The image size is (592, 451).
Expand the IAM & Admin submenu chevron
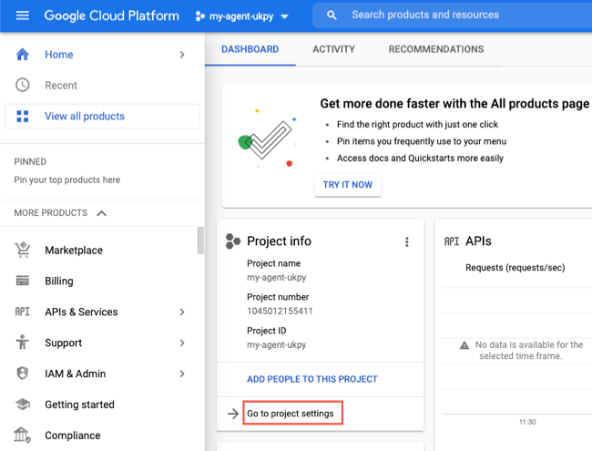(x=182, y=374)
